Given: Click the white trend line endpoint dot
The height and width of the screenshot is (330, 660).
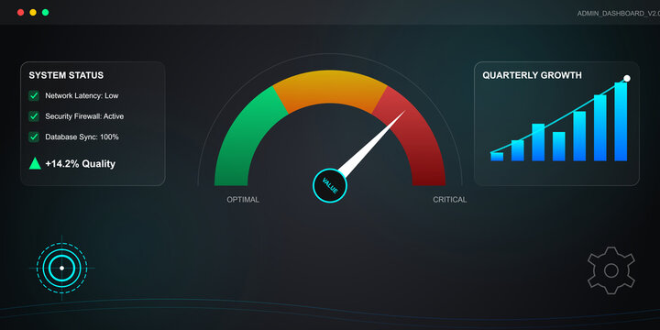Looking at the screenshot, I should (x=627, y=78).
